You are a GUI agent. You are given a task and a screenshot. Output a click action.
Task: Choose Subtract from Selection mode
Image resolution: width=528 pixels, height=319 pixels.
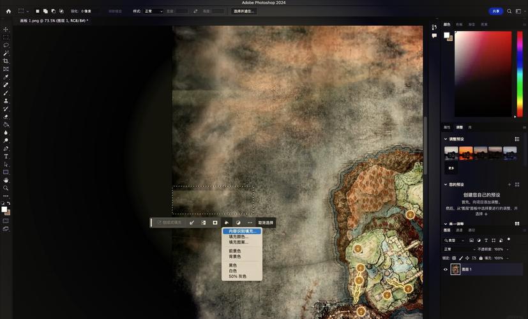pos(53,11)
